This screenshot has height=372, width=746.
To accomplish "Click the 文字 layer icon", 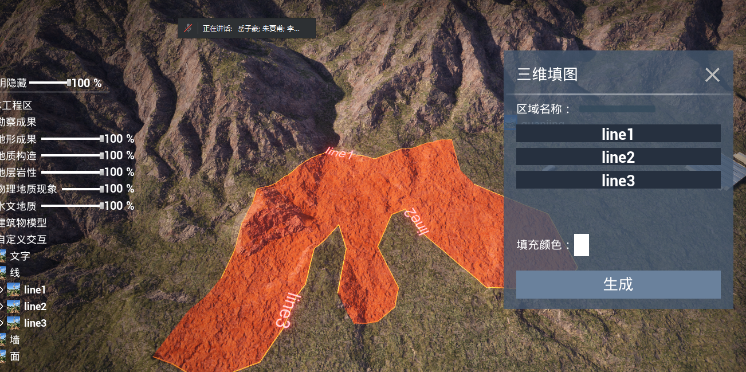I will click(x=3, y=256).
